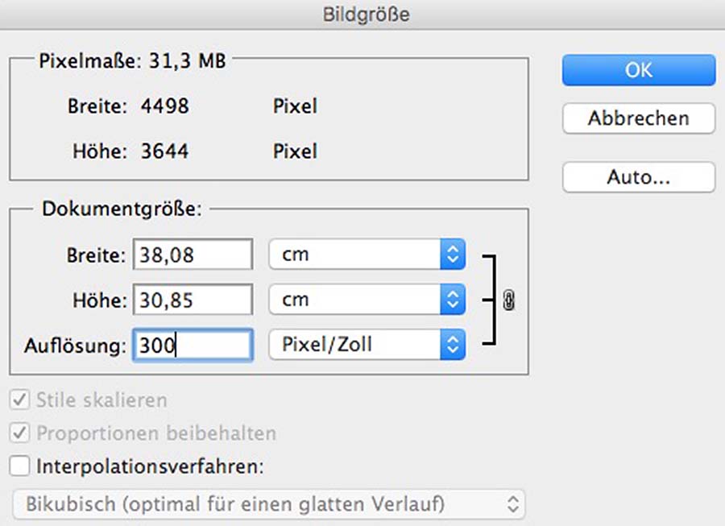Viewport: 725px width, 526px height.
Task: Click the blue arrows on width unit dropdown
Action: (x=453, y=255)
